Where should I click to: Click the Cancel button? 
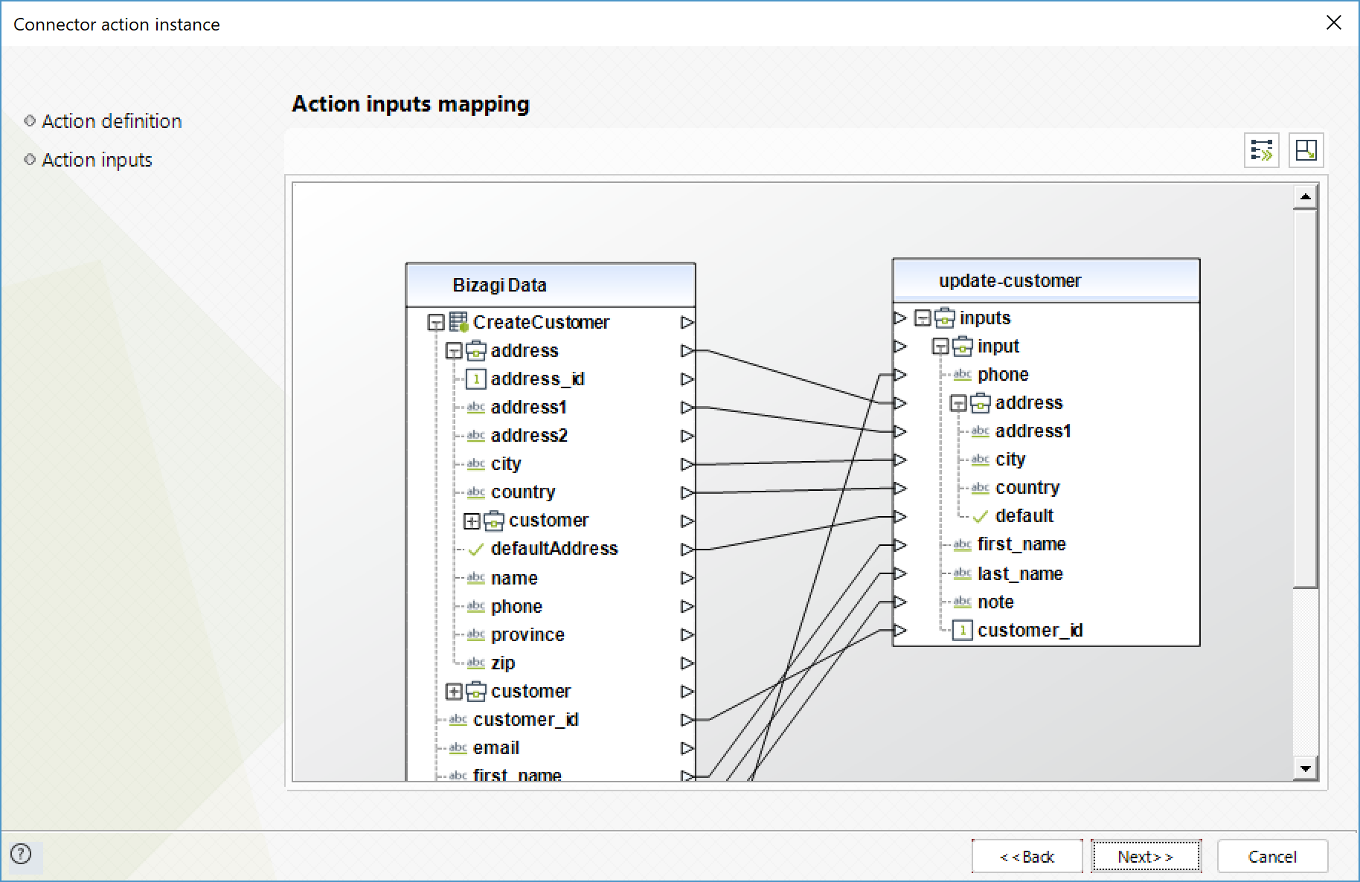coord(1272,856)
